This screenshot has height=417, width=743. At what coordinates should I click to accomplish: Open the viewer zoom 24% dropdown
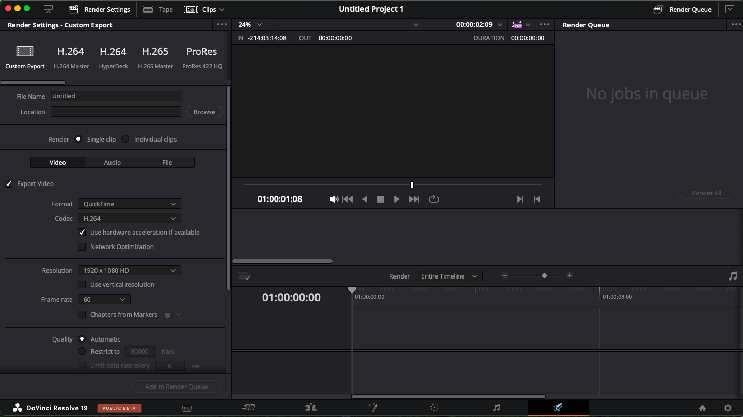point(250,24)
